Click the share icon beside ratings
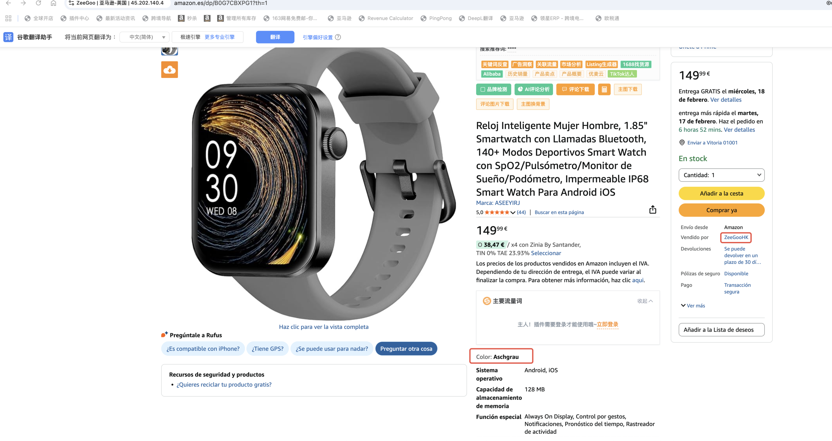Viewport: 832px width, 441px height. pyautogui.click(x=652, y=210)
